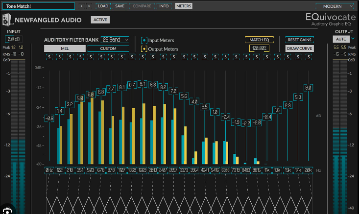Solo the 0Hz band

tap(49, 57)
